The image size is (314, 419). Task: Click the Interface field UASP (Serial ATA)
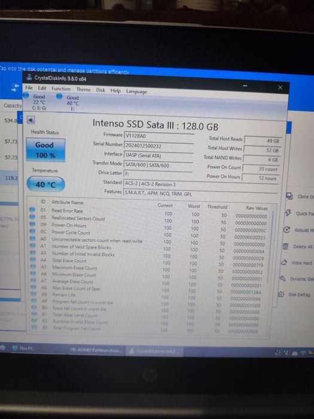158,155
